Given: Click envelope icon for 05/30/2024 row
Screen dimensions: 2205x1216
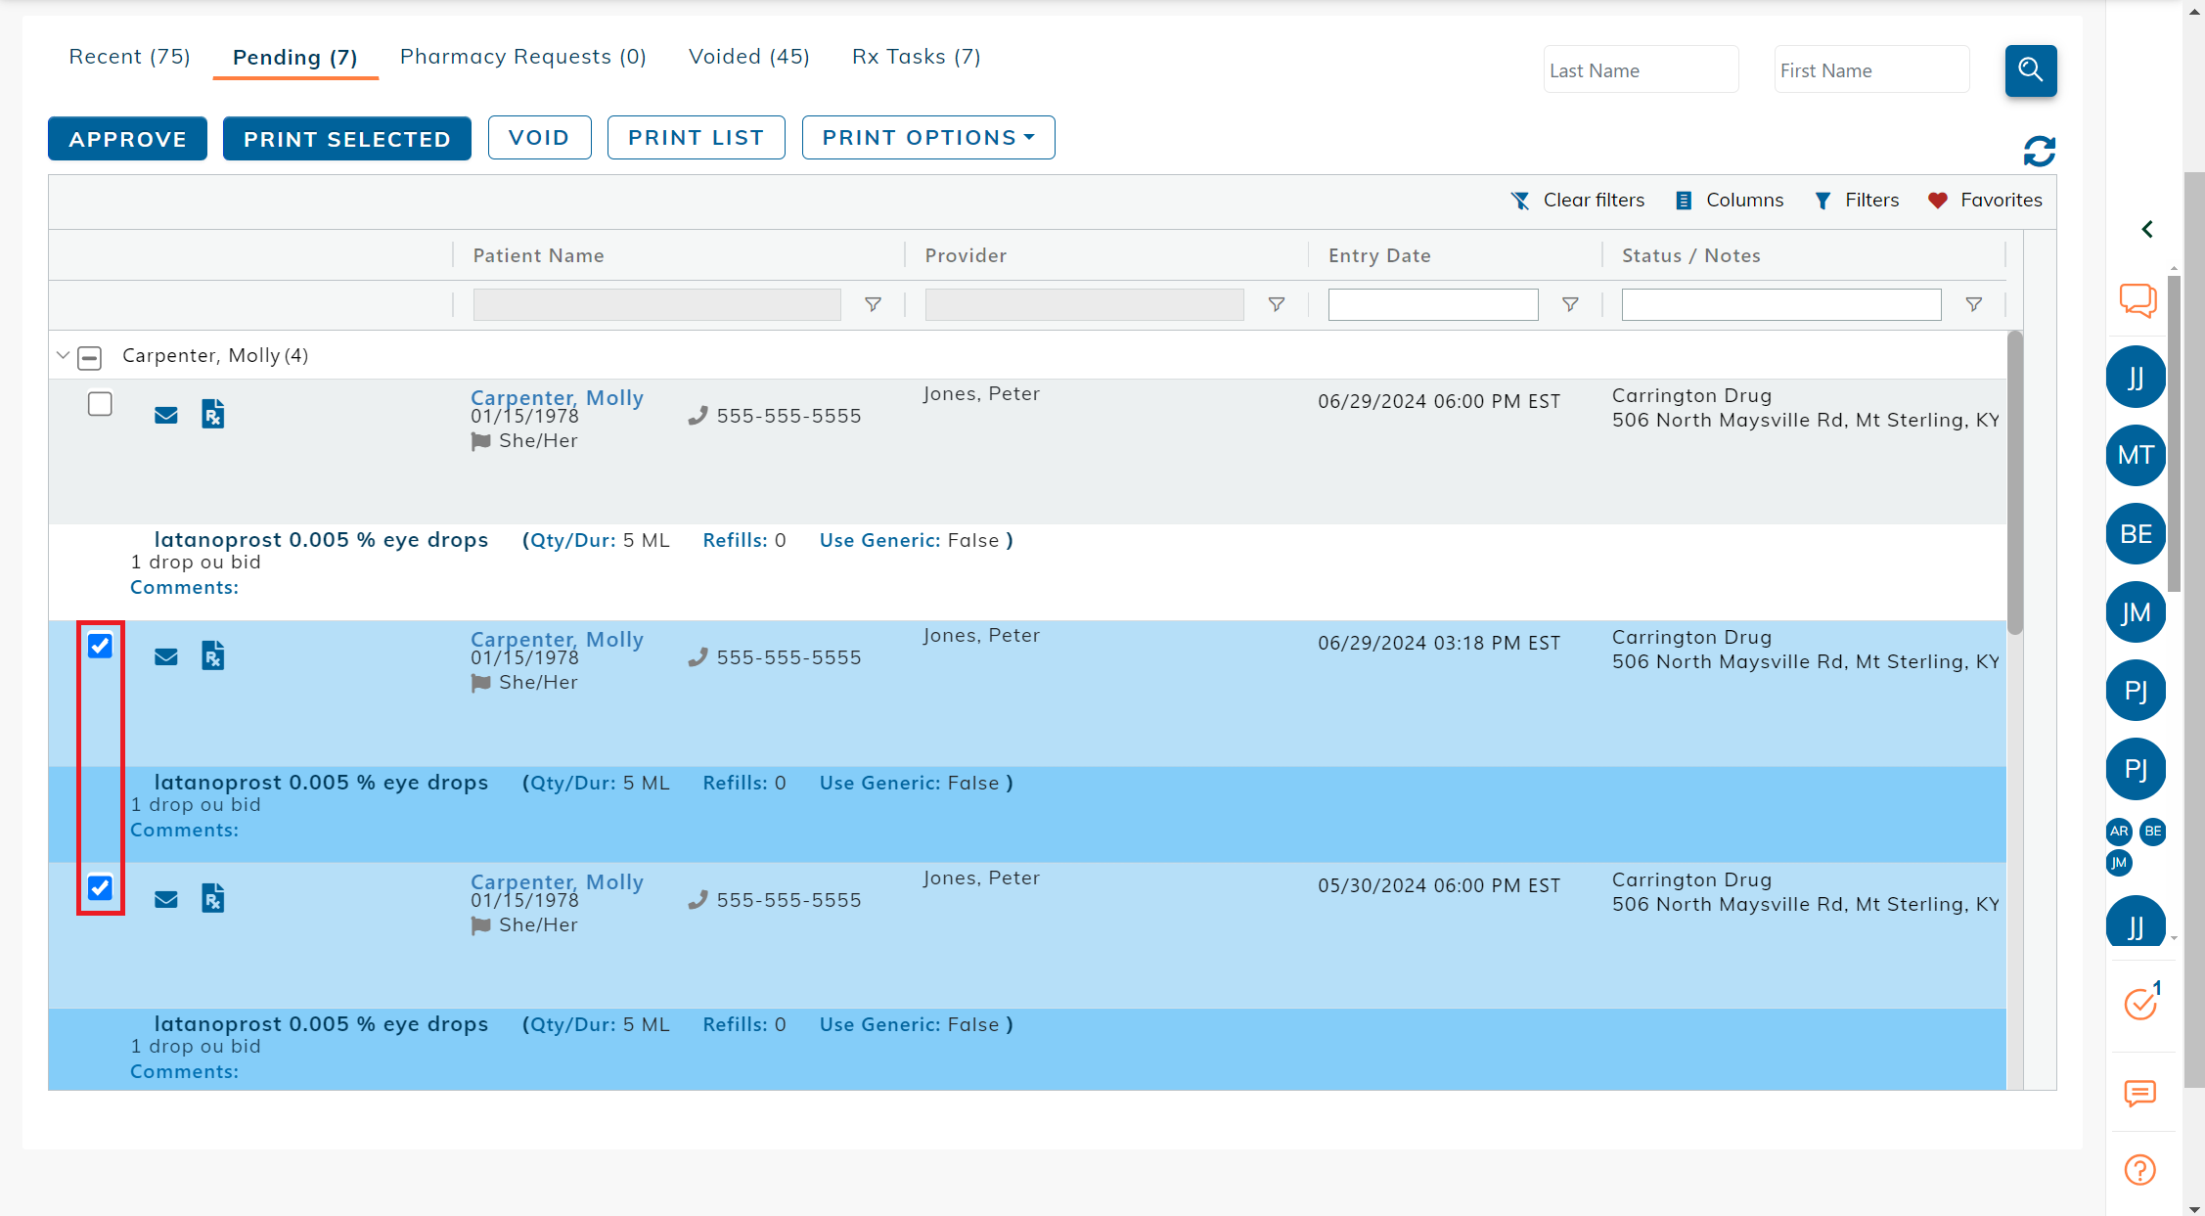Looking at the screenshot, I should 166,899.
